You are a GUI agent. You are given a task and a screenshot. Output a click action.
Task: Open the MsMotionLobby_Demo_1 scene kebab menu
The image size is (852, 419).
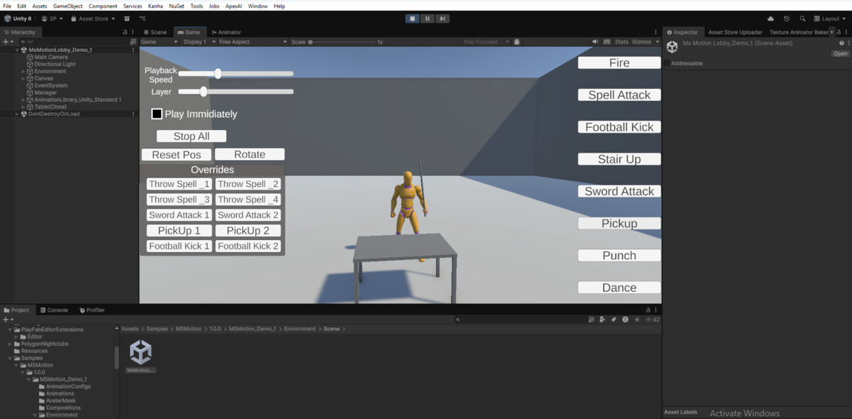pyautogui.click(x=133, y=50)
